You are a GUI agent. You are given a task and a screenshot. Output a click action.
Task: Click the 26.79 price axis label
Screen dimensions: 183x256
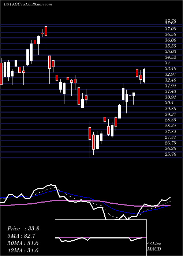(x=171, y=143)
